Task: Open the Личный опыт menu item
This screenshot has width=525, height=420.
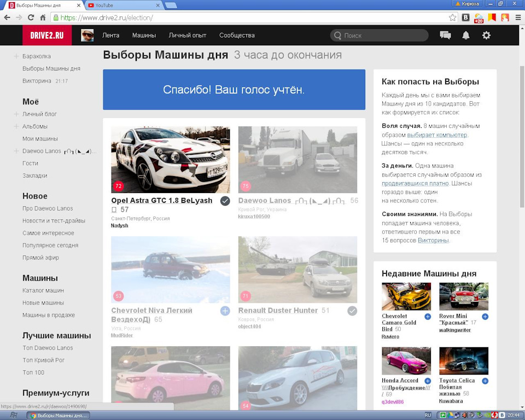Action: 188,35
